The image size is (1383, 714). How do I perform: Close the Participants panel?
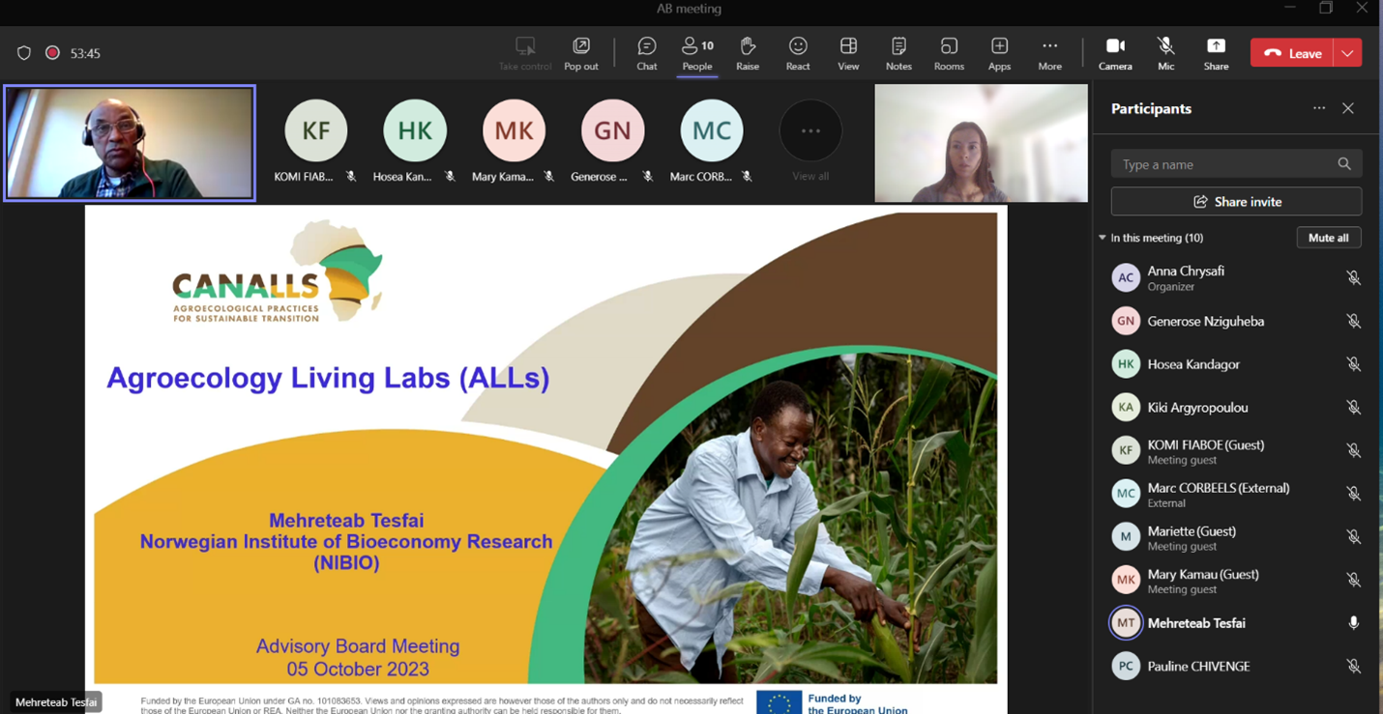[1348, 108]
